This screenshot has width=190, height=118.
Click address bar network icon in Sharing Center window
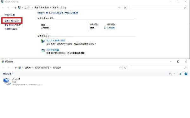(x=19, y=8)
